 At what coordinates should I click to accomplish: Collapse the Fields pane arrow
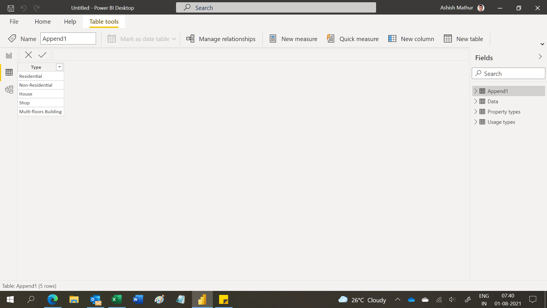point(540,57)
